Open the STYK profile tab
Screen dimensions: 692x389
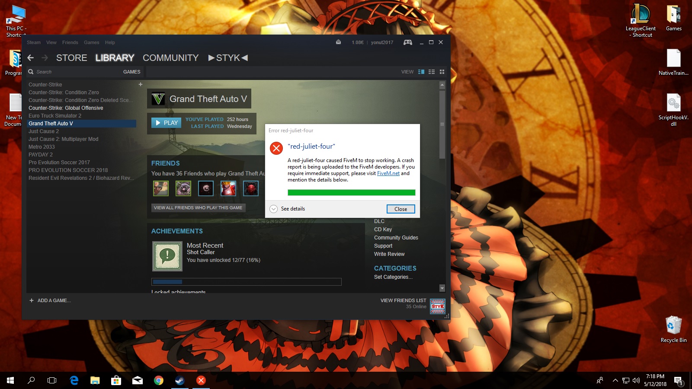(x=228, y=58)
